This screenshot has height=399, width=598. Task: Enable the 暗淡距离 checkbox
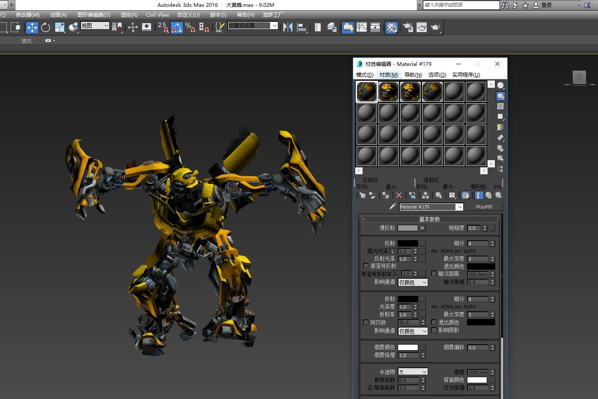click(434, 274)
